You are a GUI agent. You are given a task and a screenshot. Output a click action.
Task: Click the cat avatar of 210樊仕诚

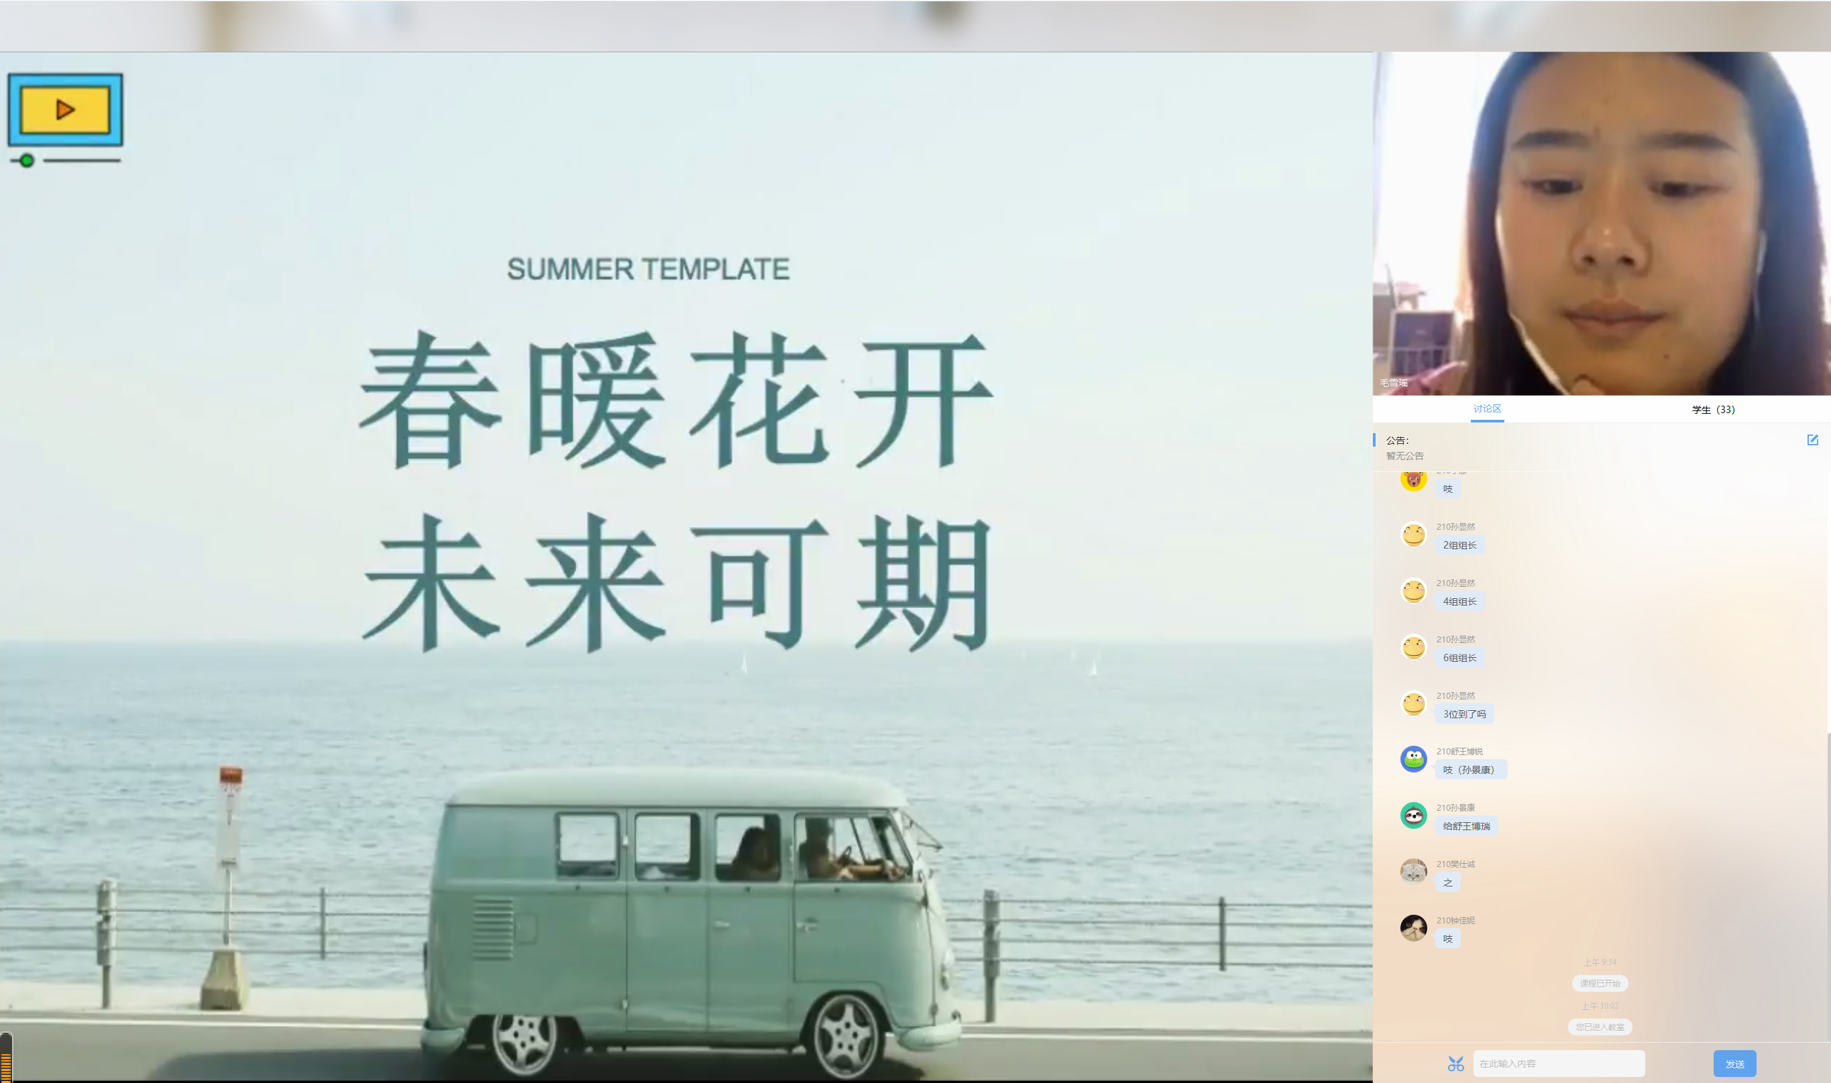(x=1413, y=871)
